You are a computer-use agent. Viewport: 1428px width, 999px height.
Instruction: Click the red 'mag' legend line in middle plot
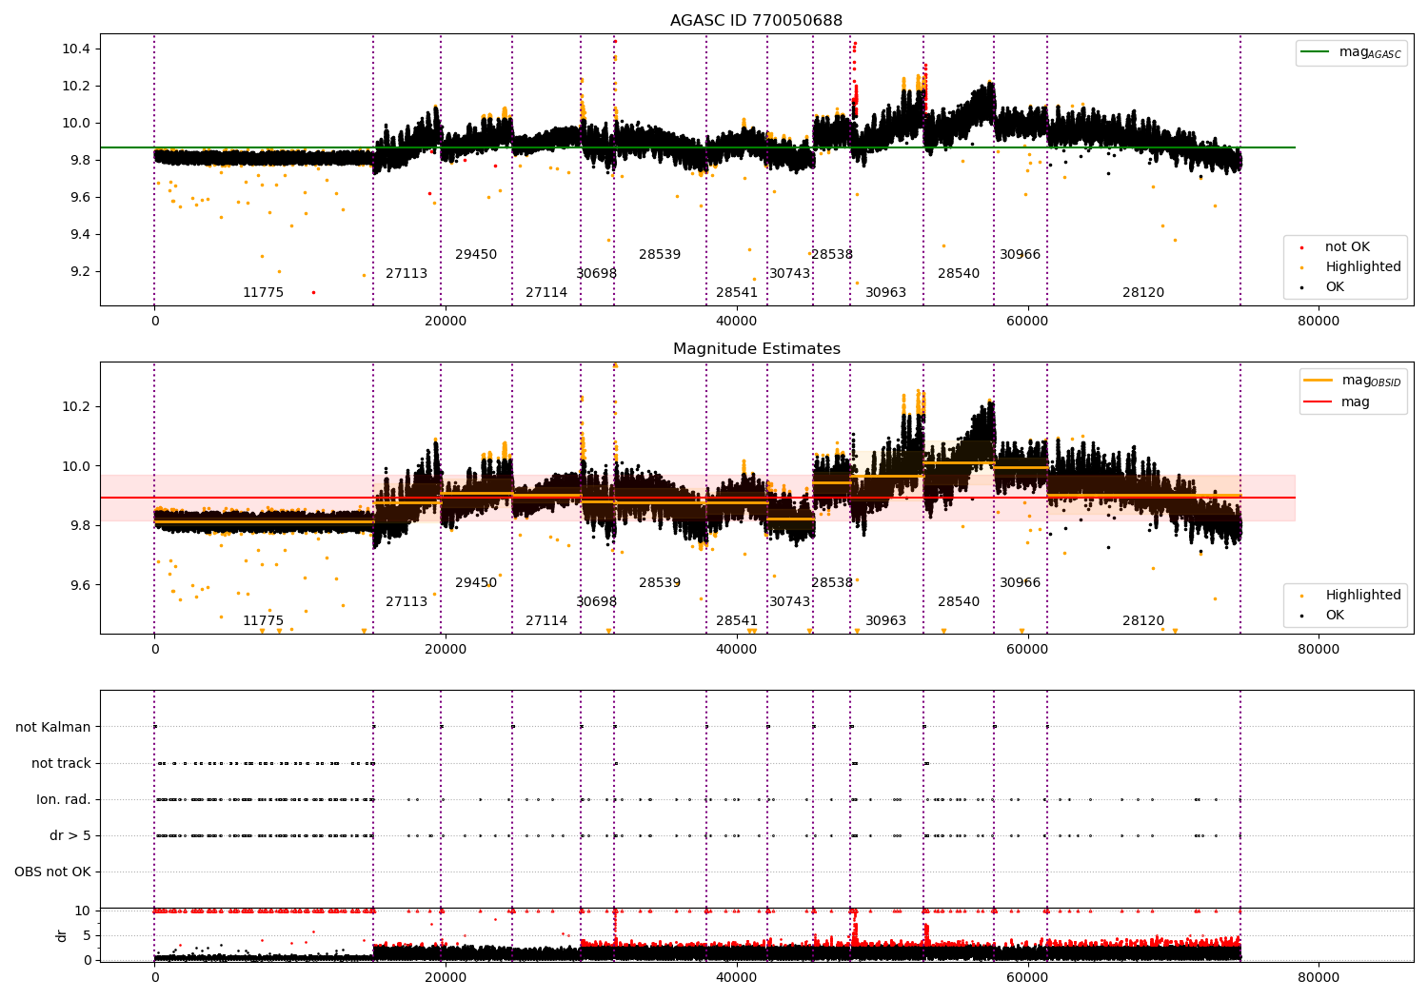1319,402
